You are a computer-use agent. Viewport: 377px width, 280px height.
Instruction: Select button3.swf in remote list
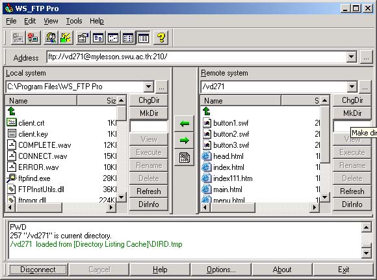pyautogui.click(x=231, y=145)
